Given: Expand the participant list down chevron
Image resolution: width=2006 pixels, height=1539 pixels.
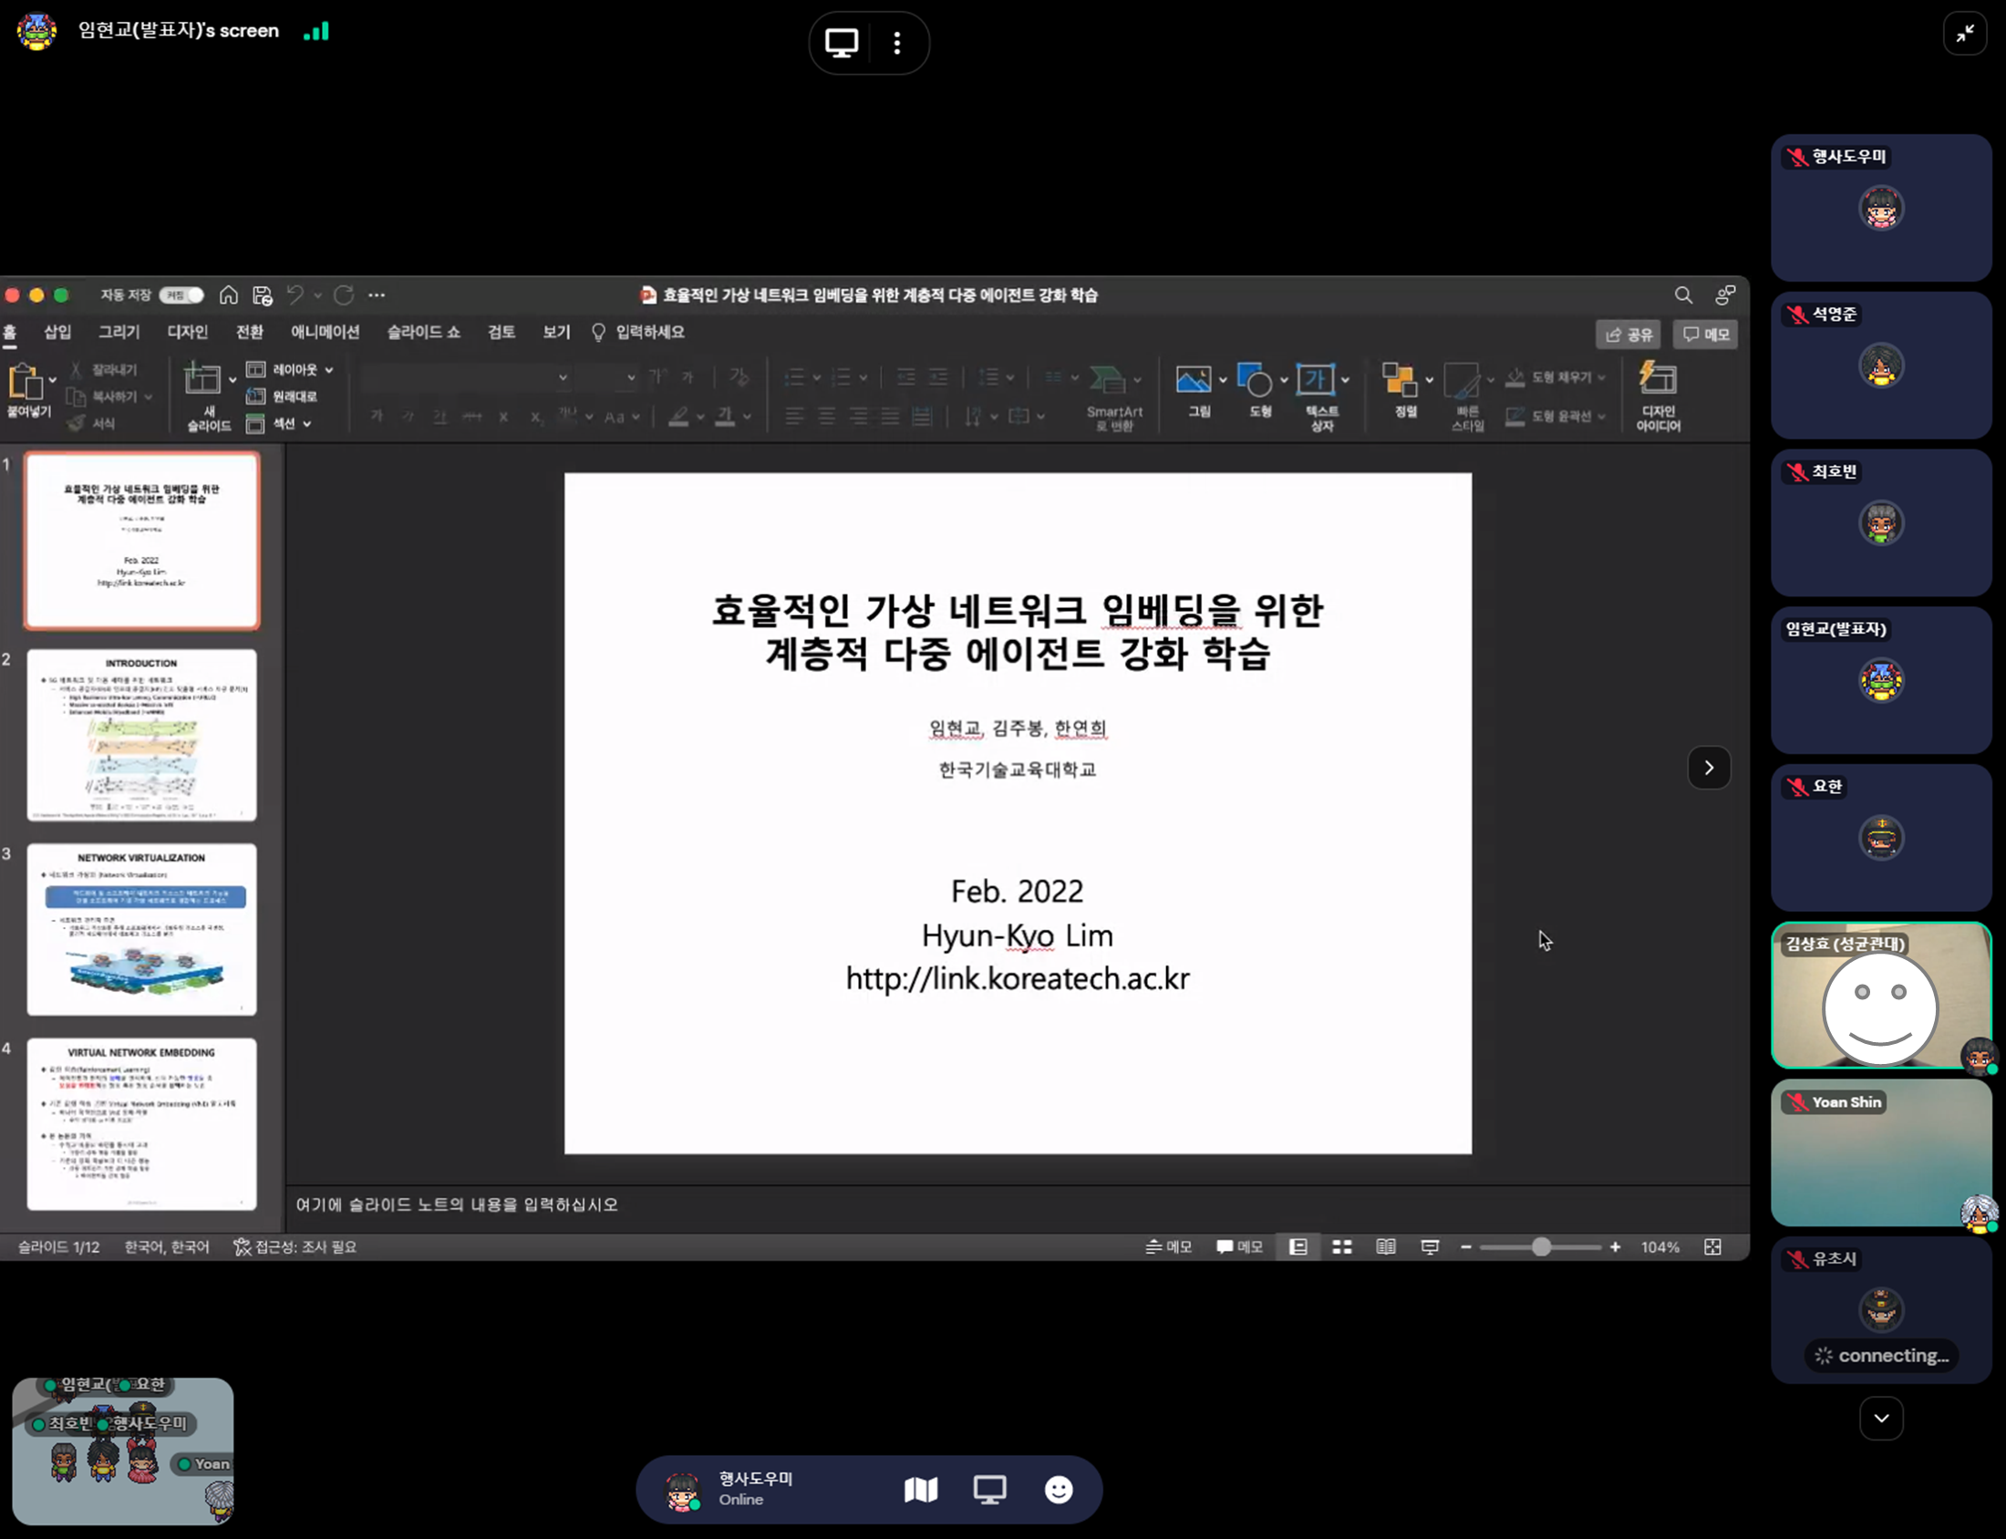Looking at the screenshot, I should (1880, 1418).
